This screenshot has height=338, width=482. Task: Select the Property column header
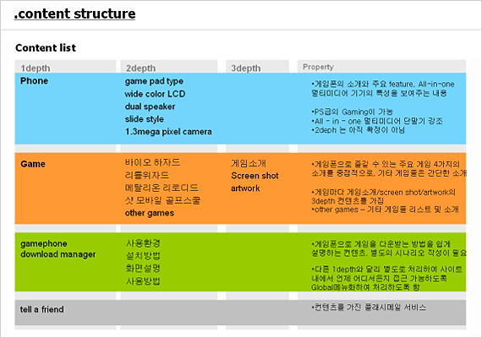tap(318, 67)
